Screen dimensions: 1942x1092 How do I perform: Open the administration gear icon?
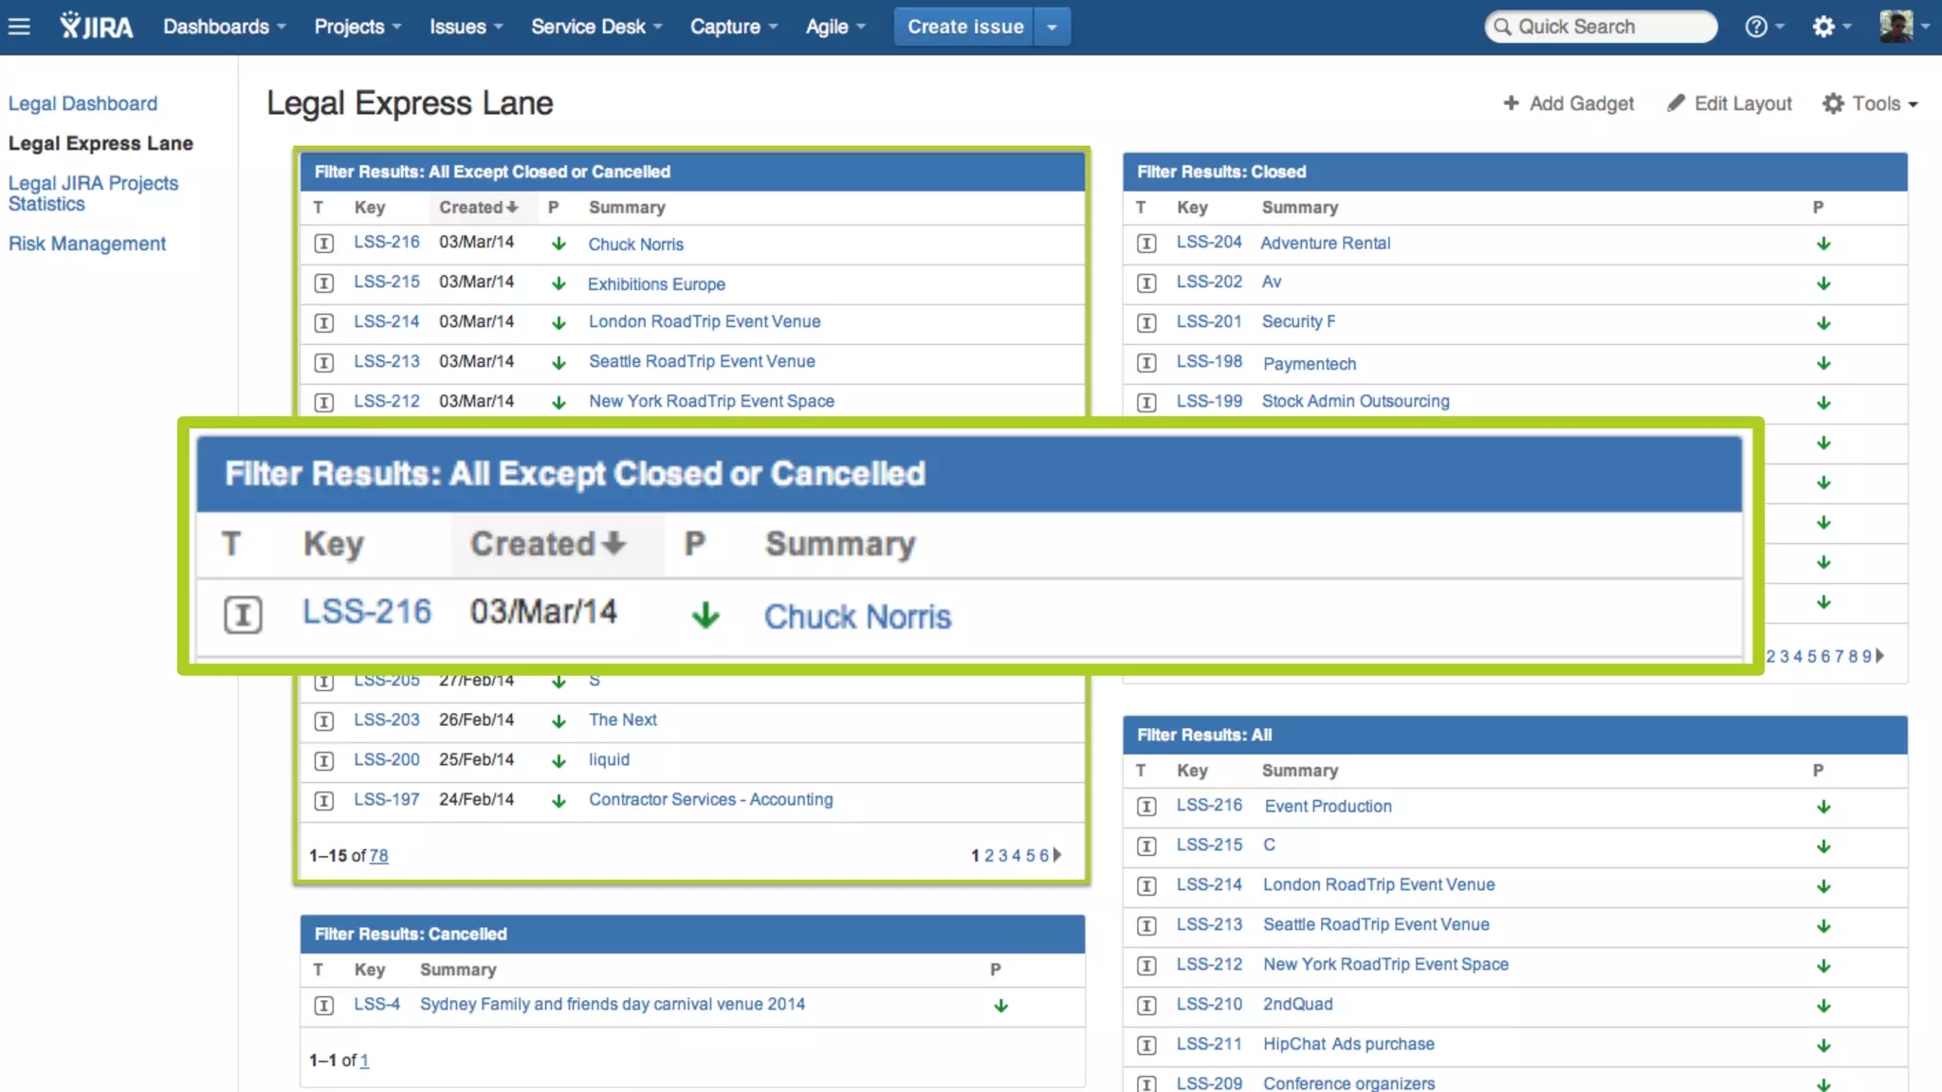pyautogui.click(x=1823, y=27)
